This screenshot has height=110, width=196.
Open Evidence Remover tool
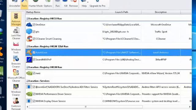pyautogui.click(x=16, y=104)
